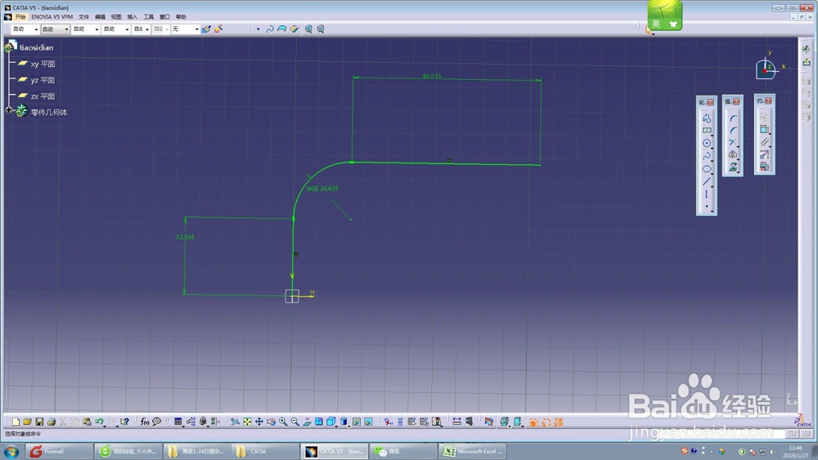Screen dimensions: 818x460
Task: Open the 编辑 menu
Action: (100, 16)
